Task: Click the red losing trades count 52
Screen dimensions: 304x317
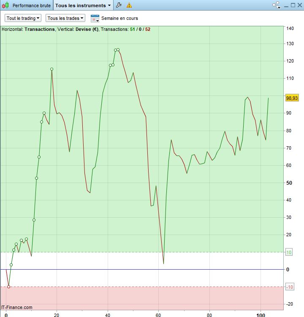Action: point(148,29)
